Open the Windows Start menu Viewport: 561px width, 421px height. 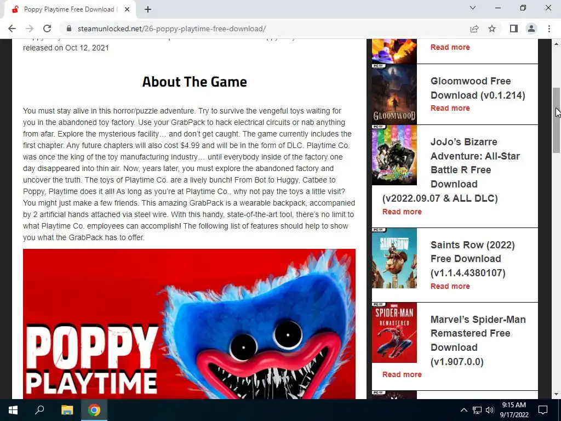click(13, 410)
